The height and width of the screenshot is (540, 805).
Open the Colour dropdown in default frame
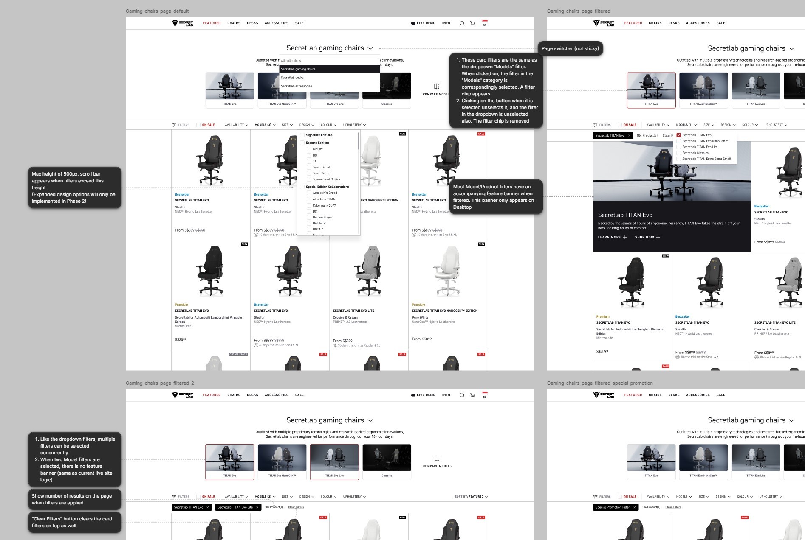coord(328,125)
